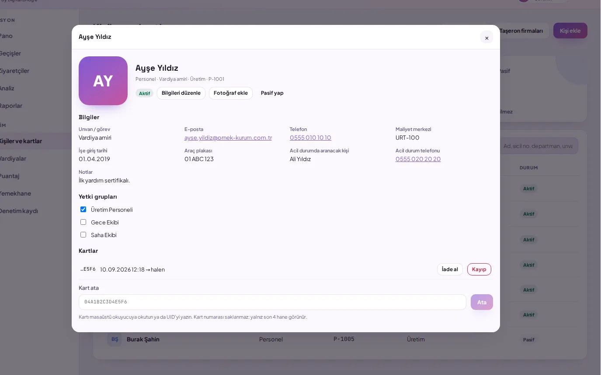601x375 pixels.
Task: Click emergency phone 0555 020 20 20
Action: point(418,159)
